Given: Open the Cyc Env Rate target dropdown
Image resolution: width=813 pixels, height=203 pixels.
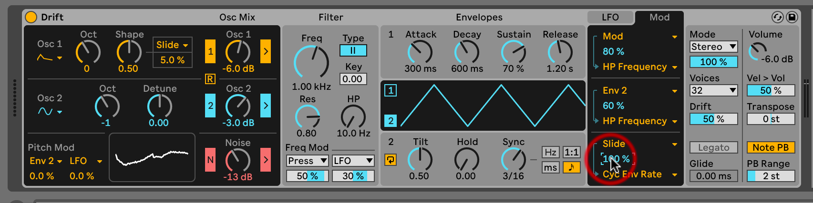Looking at the screenshot, I should 639,174.
